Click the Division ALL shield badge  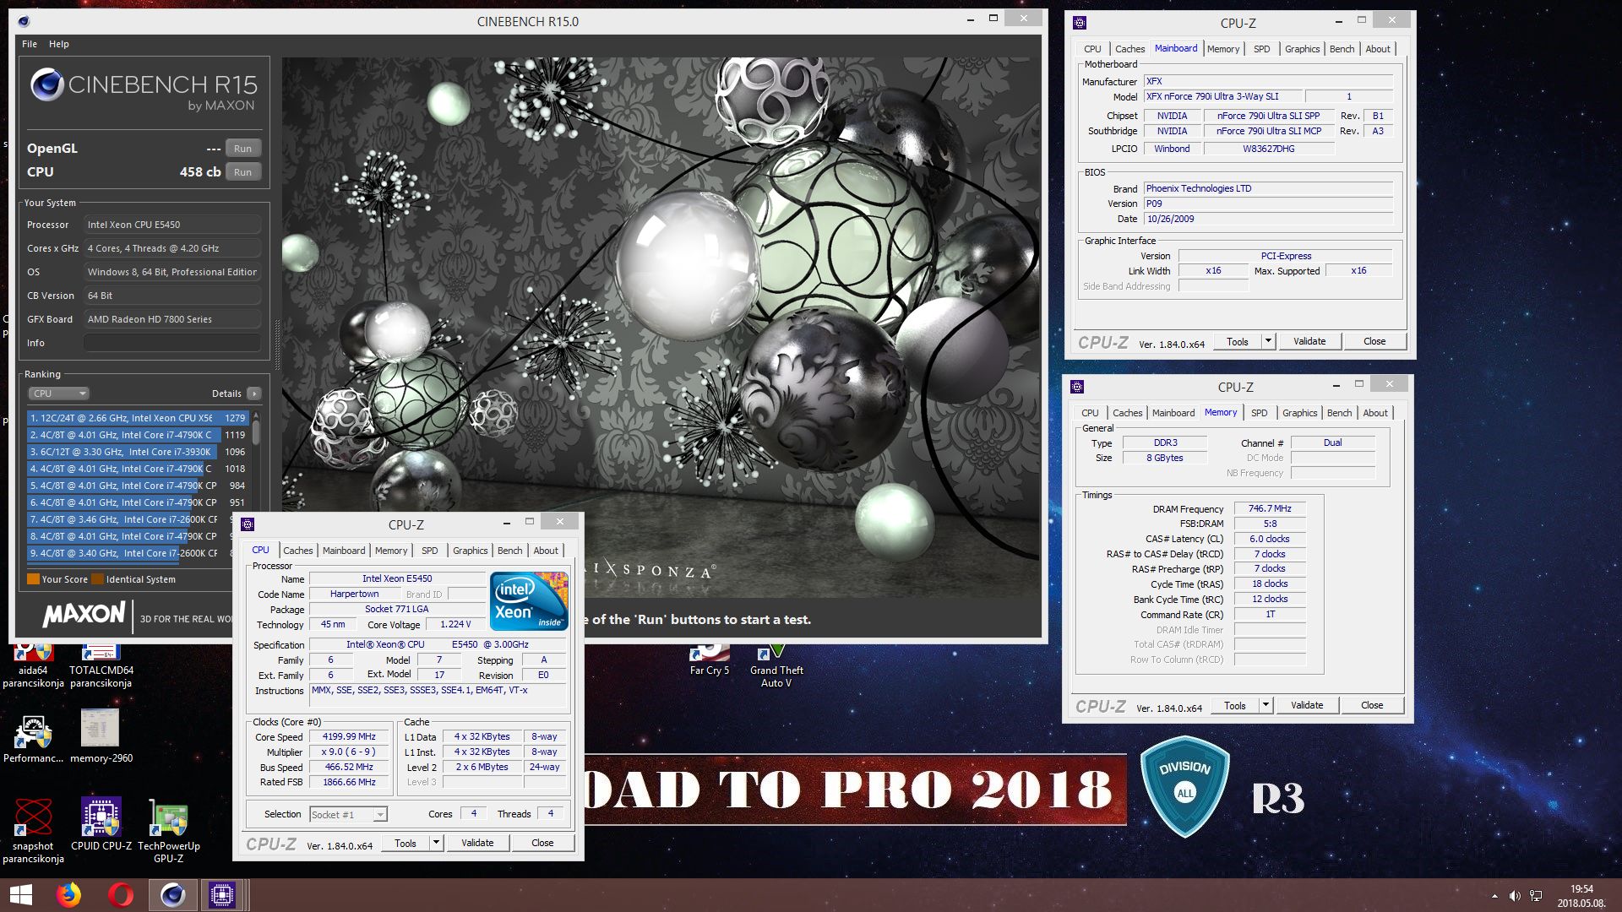(1185, 786)
